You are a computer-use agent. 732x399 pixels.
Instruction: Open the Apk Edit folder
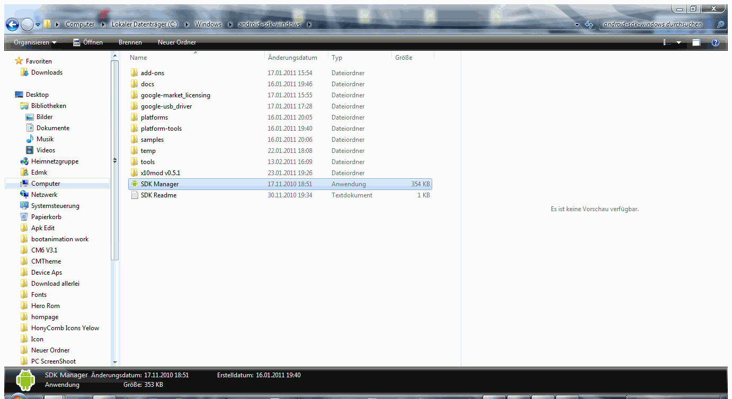43,228
